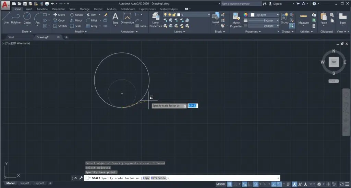Image resolution: width=351 pixels, height=188 pixels.
Task: Toggle Polar tracking in status bar
Action: 256,184
